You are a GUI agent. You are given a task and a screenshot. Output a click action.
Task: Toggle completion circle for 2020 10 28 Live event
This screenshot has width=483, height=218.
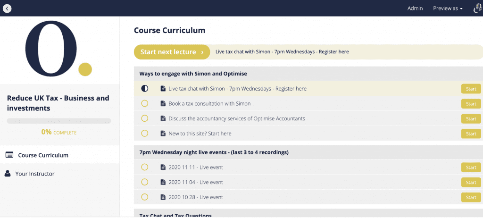click(x=144, y=197)
